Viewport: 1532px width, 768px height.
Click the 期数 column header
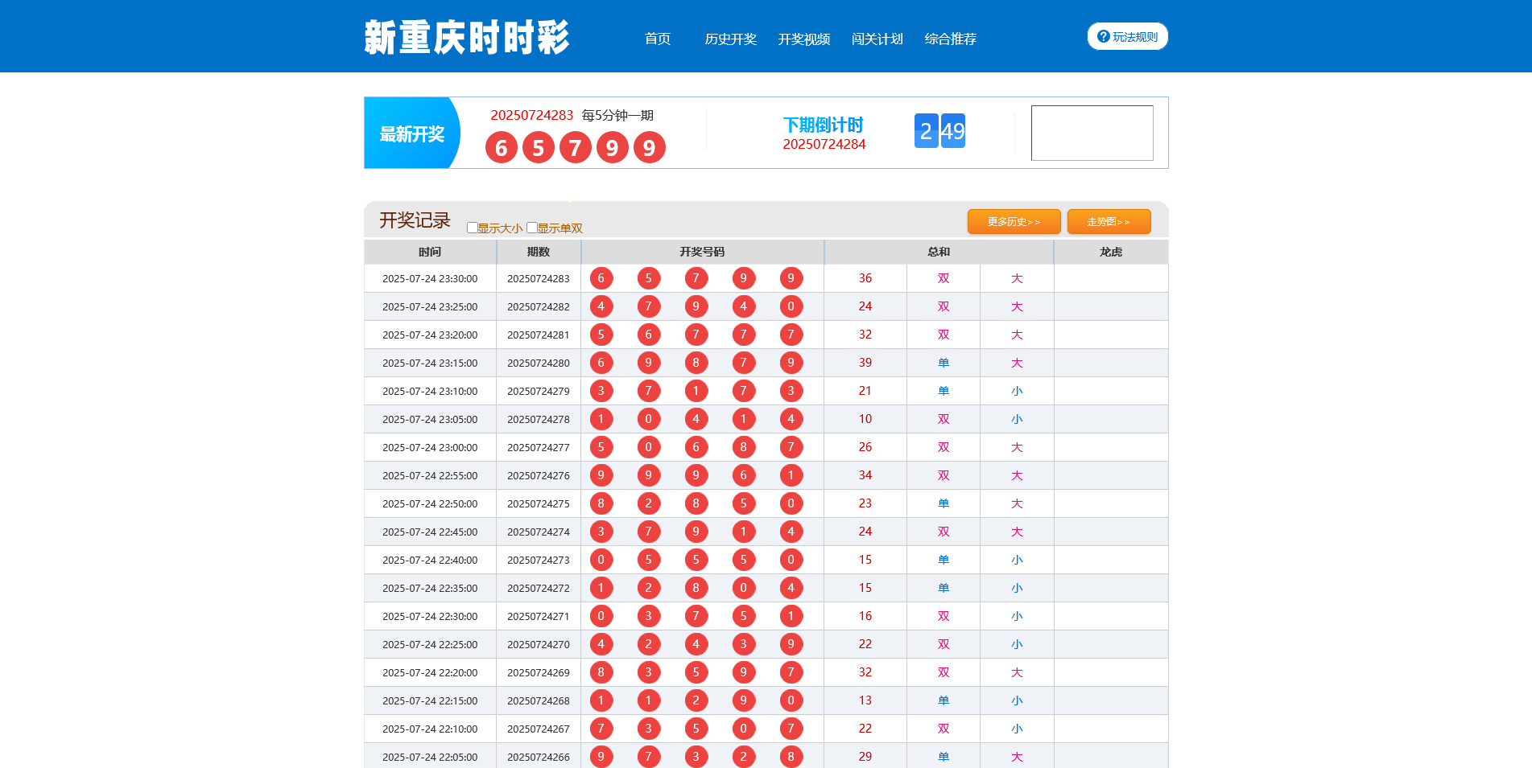pyautogui.click(x=539, y=252)
